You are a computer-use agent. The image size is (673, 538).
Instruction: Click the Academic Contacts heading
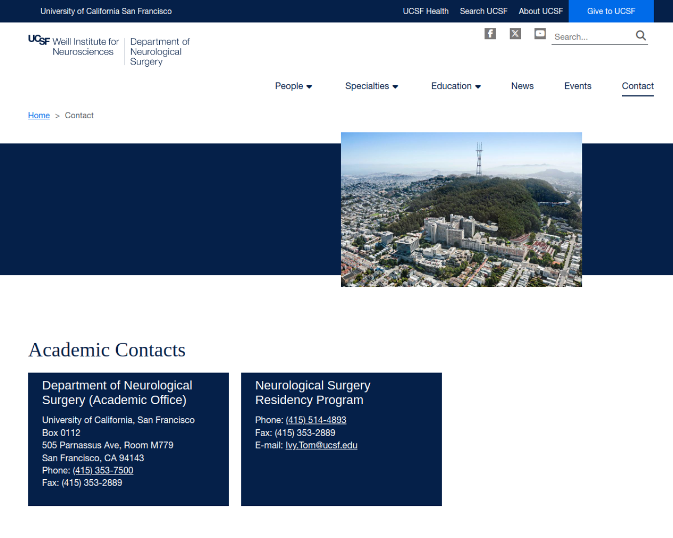(107, 350)
